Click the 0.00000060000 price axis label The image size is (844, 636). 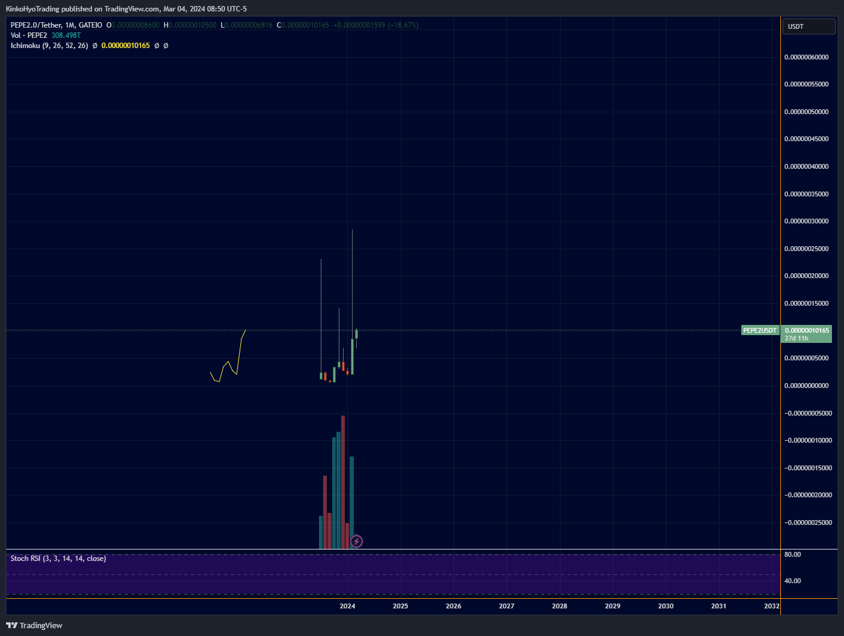[x=806, y=57]
